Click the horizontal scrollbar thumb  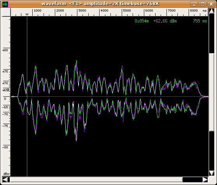click(96, 180)
